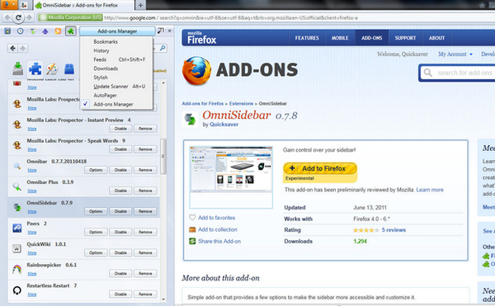Choose History from sidebar menu

(116, 50)
